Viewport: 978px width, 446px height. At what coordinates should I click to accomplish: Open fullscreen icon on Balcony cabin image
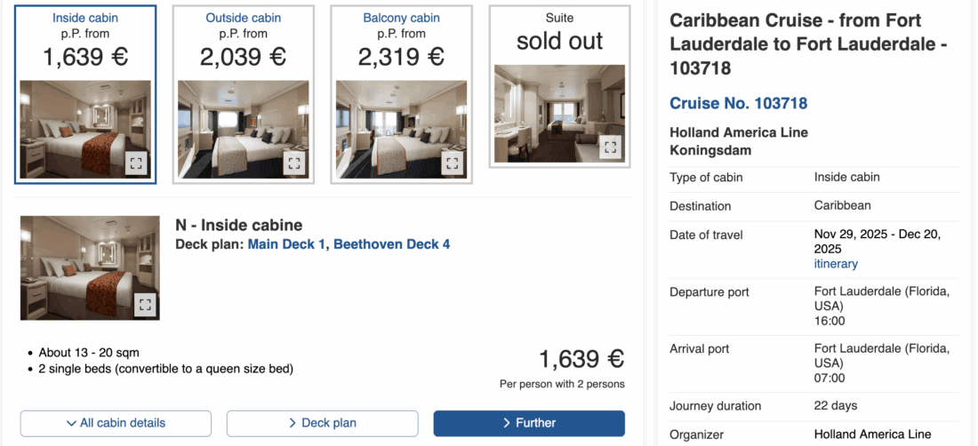click(452, 163)
